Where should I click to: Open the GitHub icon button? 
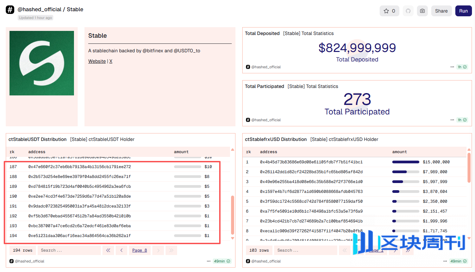pos(408,11)
